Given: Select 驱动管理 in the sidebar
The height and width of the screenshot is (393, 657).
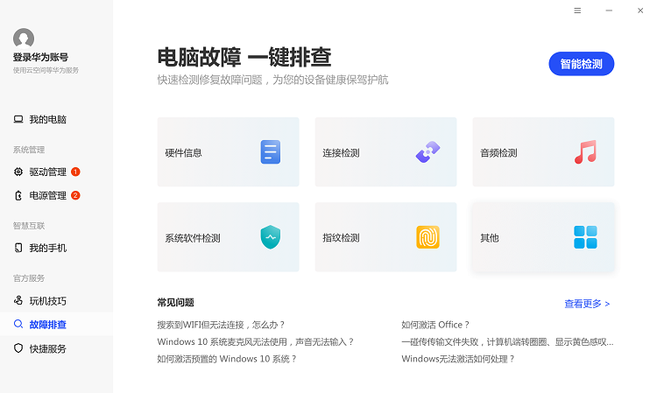Looking at the screenshot, I should [x=47, y=172].
